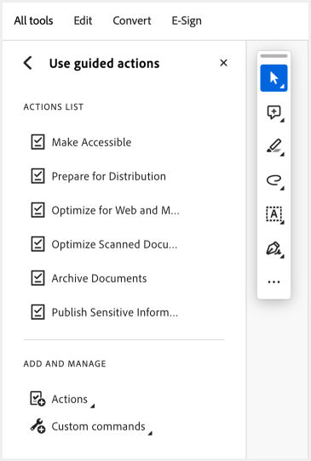Click the Optimize for Web checklist icon
Viewport: 311px width, 461px height.
click(38, 210)
